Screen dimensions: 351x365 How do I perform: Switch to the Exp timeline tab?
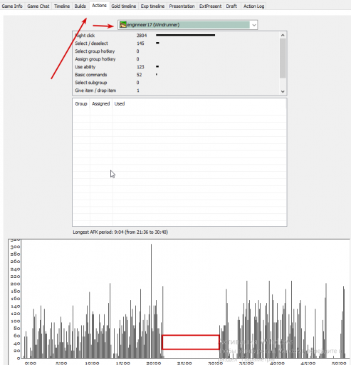pos(152,6)
